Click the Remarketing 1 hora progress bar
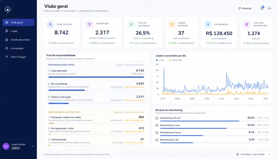This screenshot has height=159, width=277. [x=214, y=128]
